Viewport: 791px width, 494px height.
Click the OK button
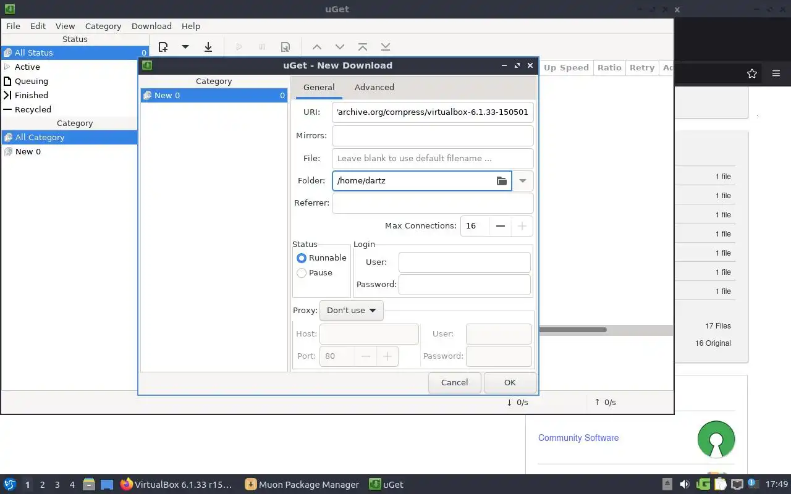tap(510, 382)
